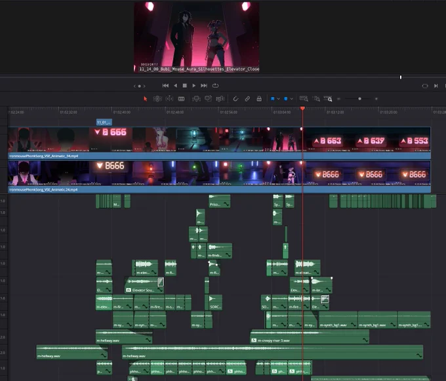Select the blue 11_01_ clip label

click(x=104, y=122)
